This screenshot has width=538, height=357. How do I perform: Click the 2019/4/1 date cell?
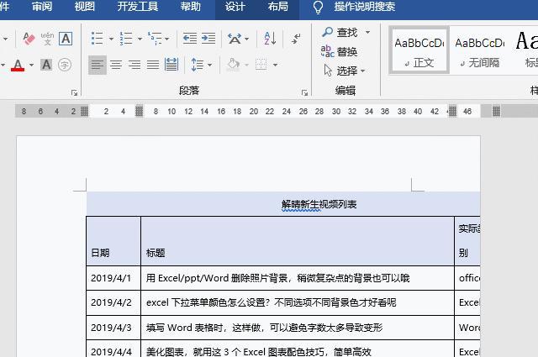(113, 278)
